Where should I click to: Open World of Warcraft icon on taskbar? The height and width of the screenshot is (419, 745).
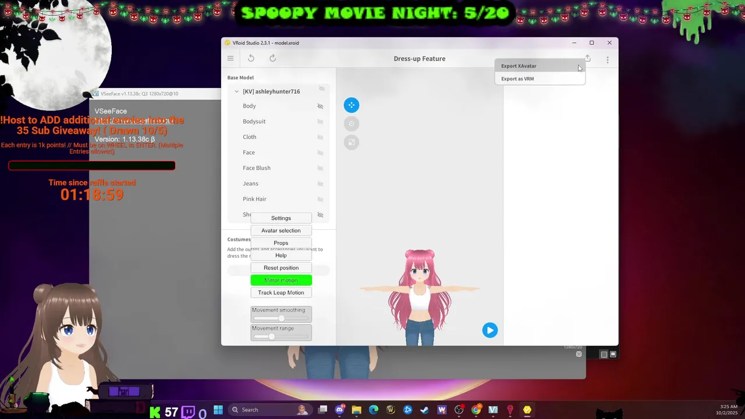pyautogui.click(x=391, y=410)
